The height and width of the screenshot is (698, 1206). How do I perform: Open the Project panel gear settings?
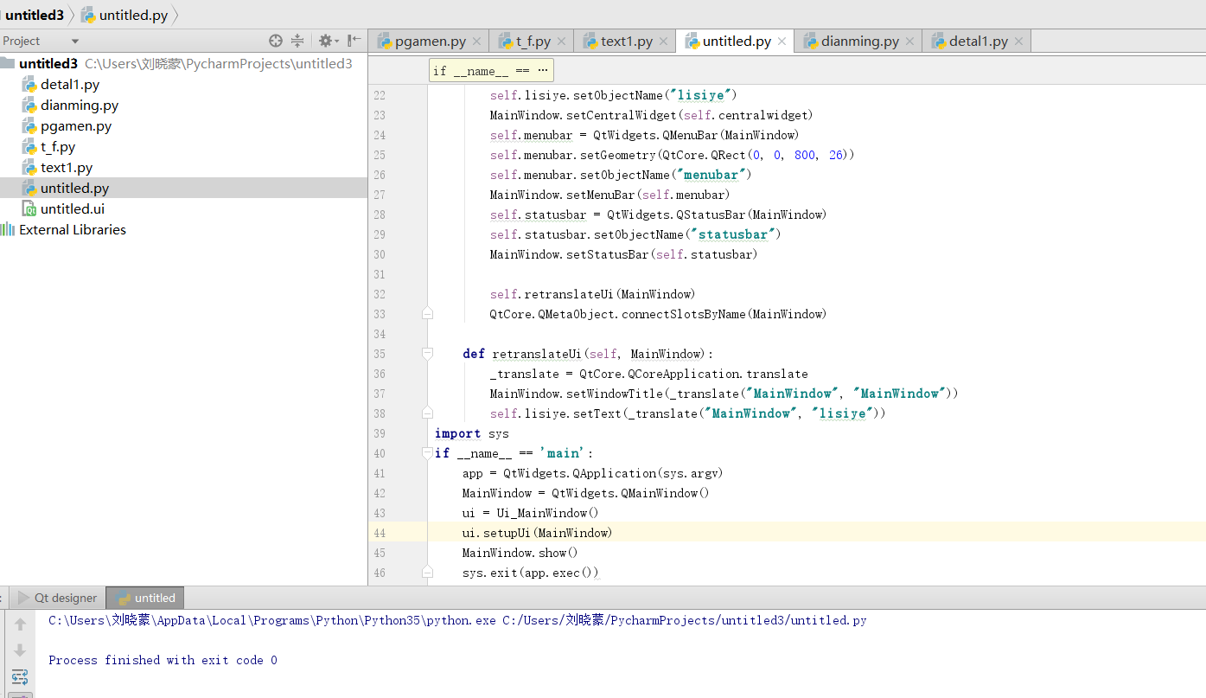(x=325, y=41)
